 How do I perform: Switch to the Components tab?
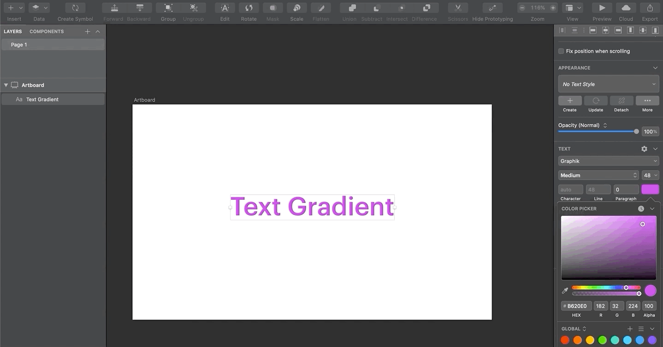point(46,31)
